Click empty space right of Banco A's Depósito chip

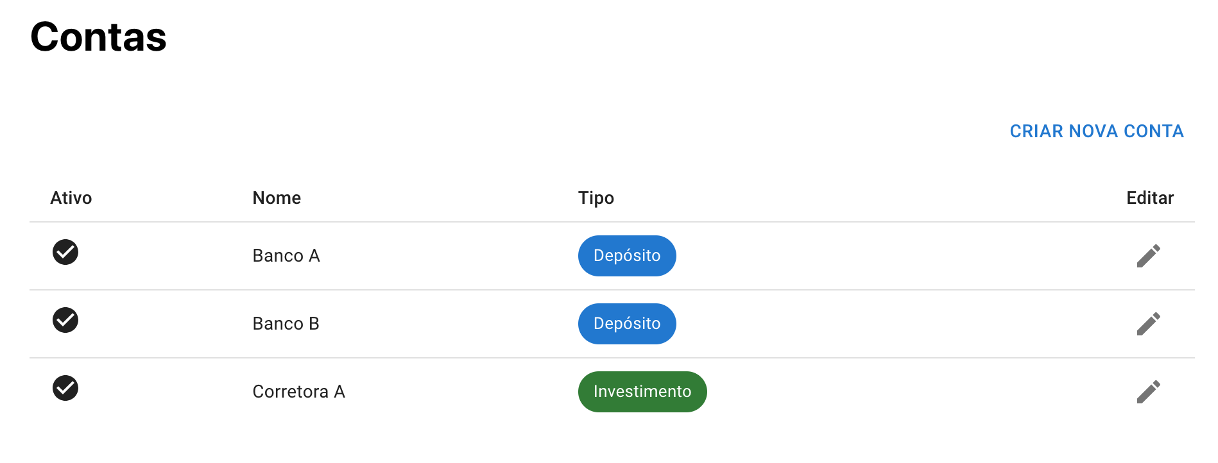pyautogui.click(x=898, y=256)
